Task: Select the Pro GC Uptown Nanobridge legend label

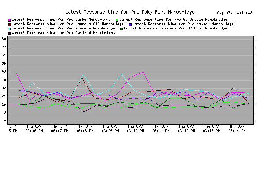Action: tap(173, 19)
